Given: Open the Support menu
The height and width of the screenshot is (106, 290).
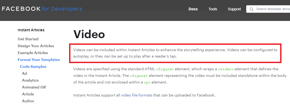Looking at the screenshot, I should click(x=234, y=9).
